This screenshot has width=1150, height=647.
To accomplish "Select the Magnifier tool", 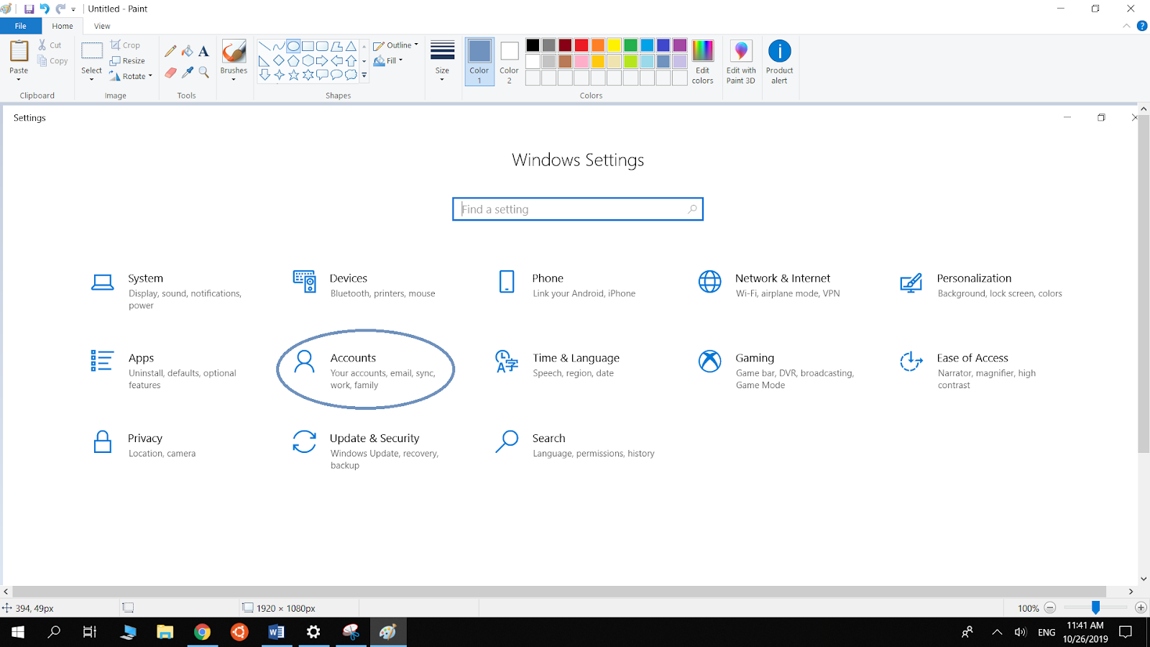I will (203, 73).
